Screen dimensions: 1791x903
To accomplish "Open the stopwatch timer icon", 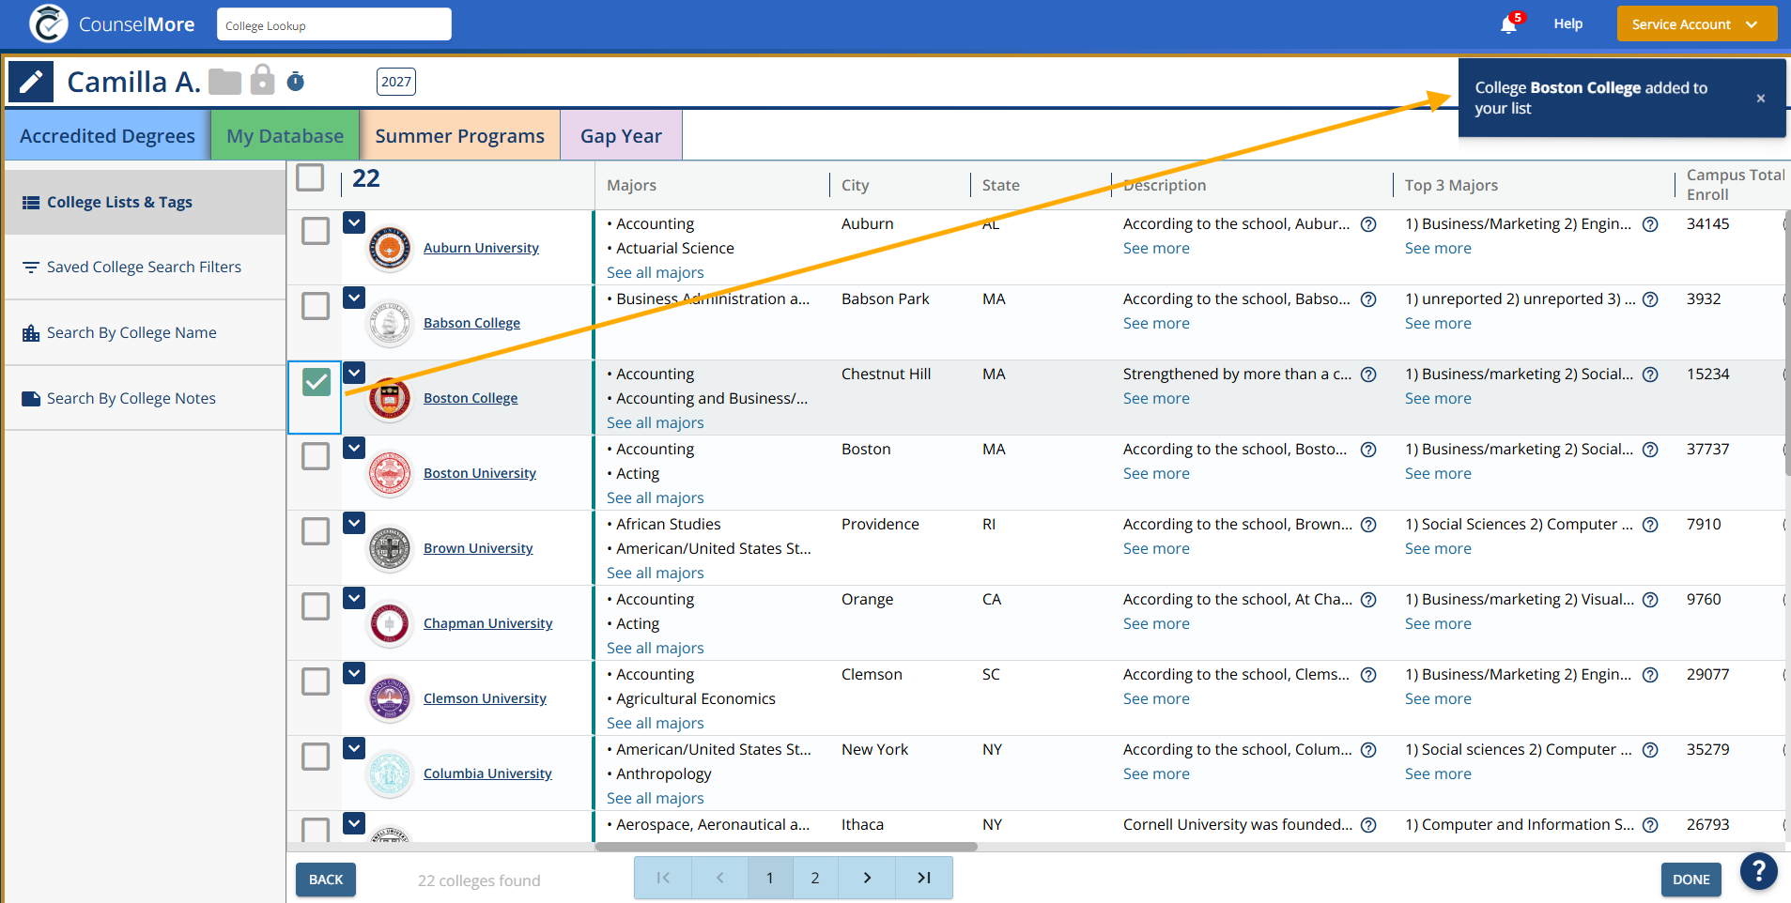I will [x=296, y=82].
